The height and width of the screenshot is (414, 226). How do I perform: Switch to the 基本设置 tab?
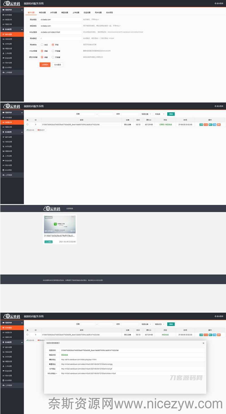point(31,12)
